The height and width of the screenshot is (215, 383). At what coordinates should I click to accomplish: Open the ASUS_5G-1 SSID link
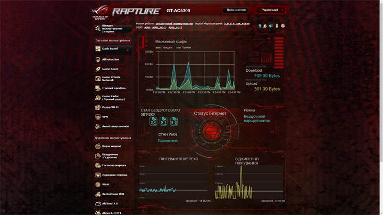159,28
